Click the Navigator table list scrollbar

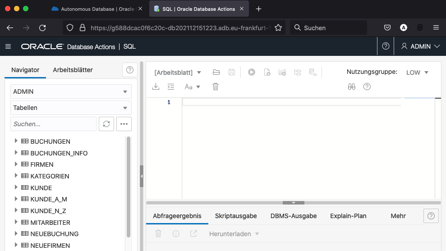[128, 187]
